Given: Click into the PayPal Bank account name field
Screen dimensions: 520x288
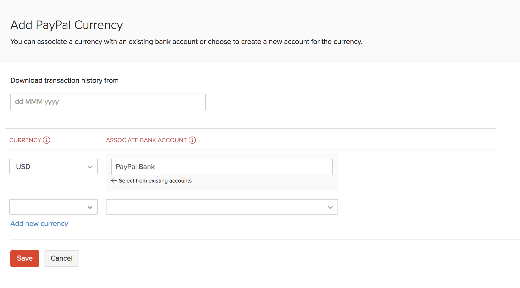Looking at the screenshot, I should pos(222,167).
